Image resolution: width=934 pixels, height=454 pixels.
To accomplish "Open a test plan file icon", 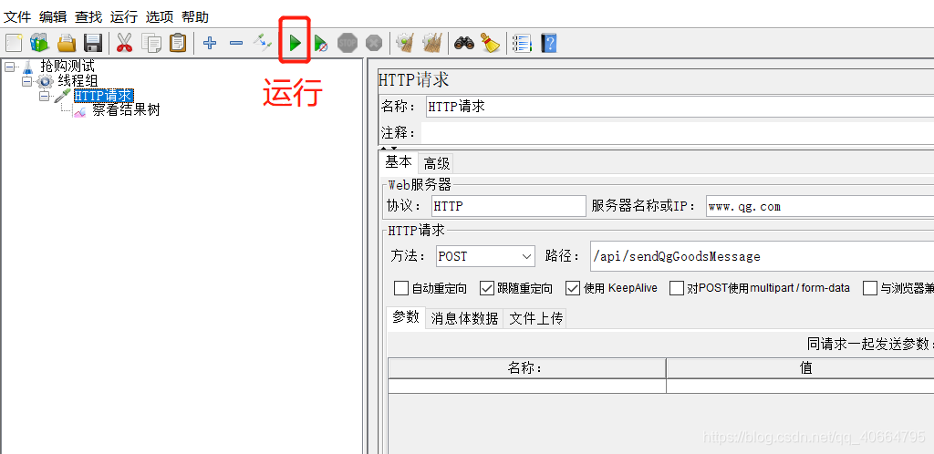I will pos(66,43).
